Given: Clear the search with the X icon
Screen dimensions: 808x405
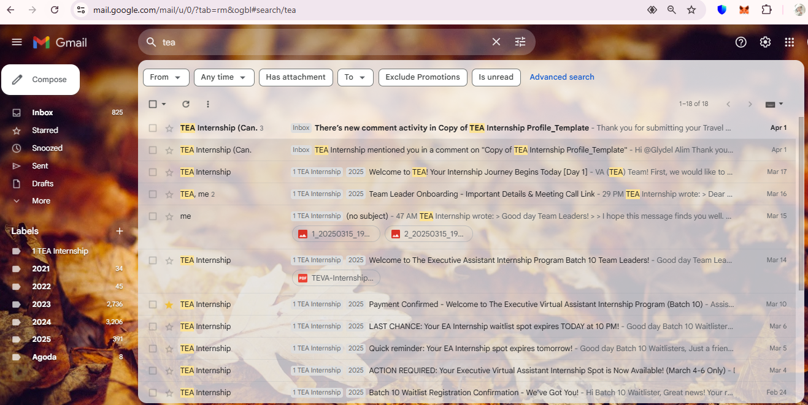Looking at the screenshot, I should click(x=496, y=42).
